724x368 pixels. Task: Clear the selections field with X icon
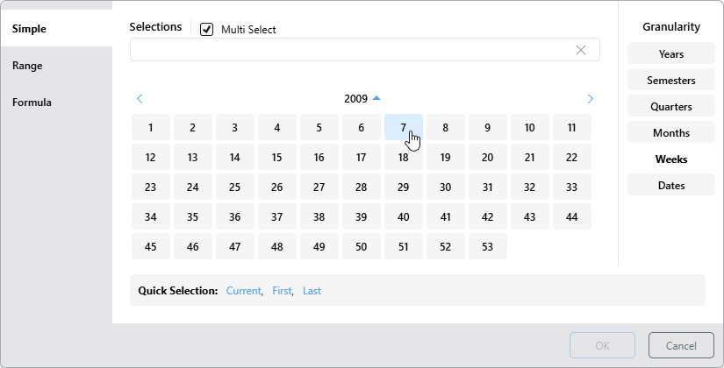click(x=580, y=50)
